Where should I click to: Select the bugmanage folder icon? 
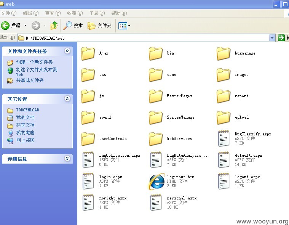224,53
